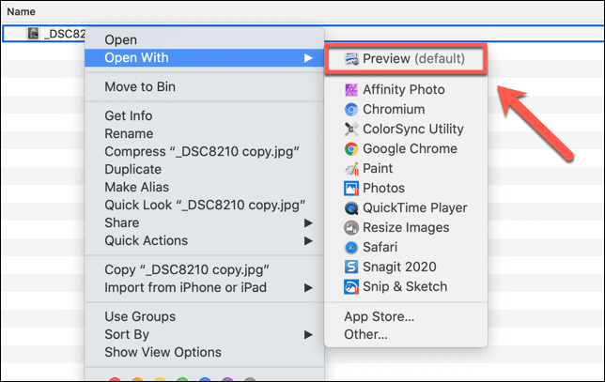Click the Photos app icon

(351, 188)
